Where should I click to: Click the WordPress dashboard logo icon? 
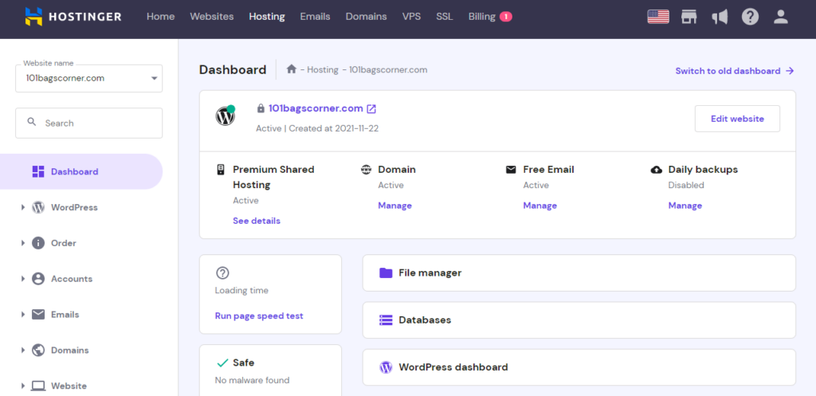(386, 367)
